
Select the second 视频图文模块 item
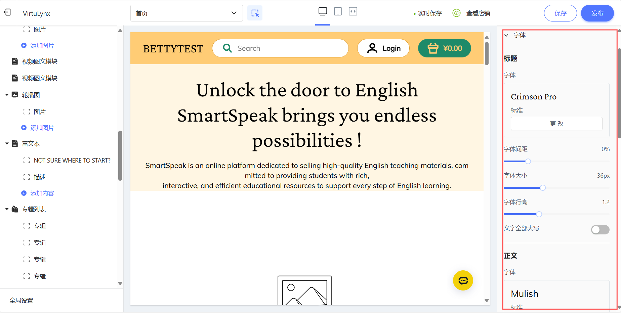click(40, 78)
